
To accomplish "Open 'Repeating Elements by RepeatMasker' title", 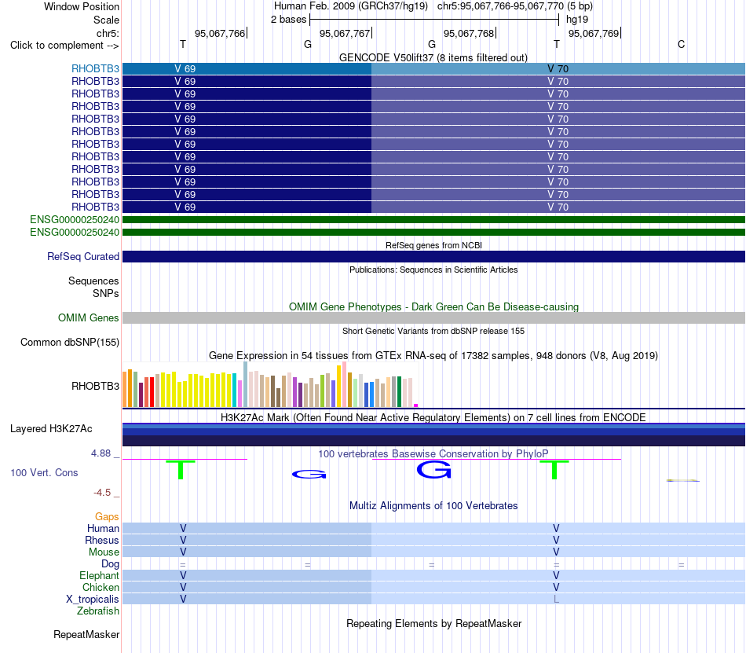I will click(x=433, y=623).
